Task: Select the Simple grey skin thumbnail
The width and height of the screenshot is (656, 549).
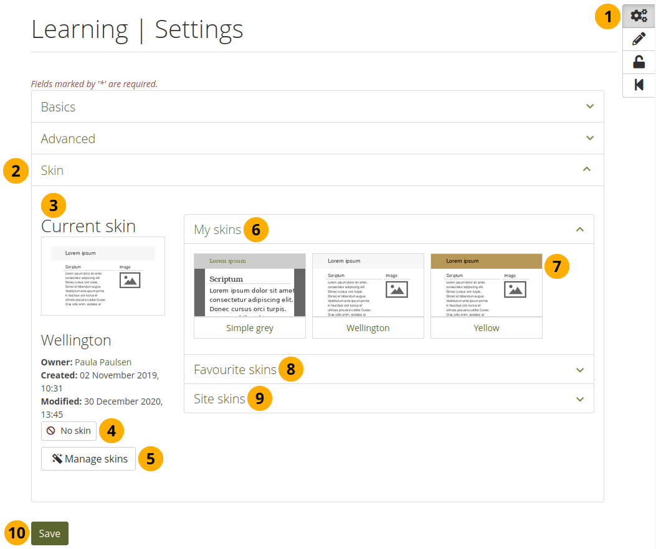Action: click(x=250, y=285)
